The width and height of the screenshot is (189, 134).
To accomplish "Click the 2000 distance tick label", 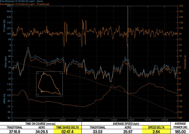I will pyautogui.click(x=29, y=120).
